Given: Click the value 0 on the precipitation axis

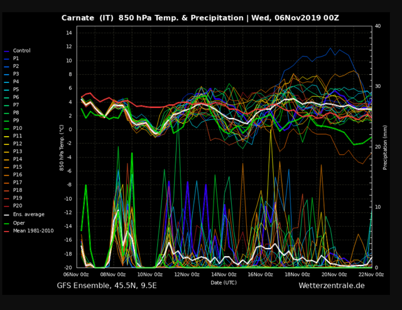Looking at the screenshot, I should (376, 267).
